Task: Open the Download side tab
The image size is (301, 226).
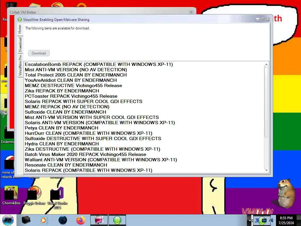Action: (x=20, y=44)
